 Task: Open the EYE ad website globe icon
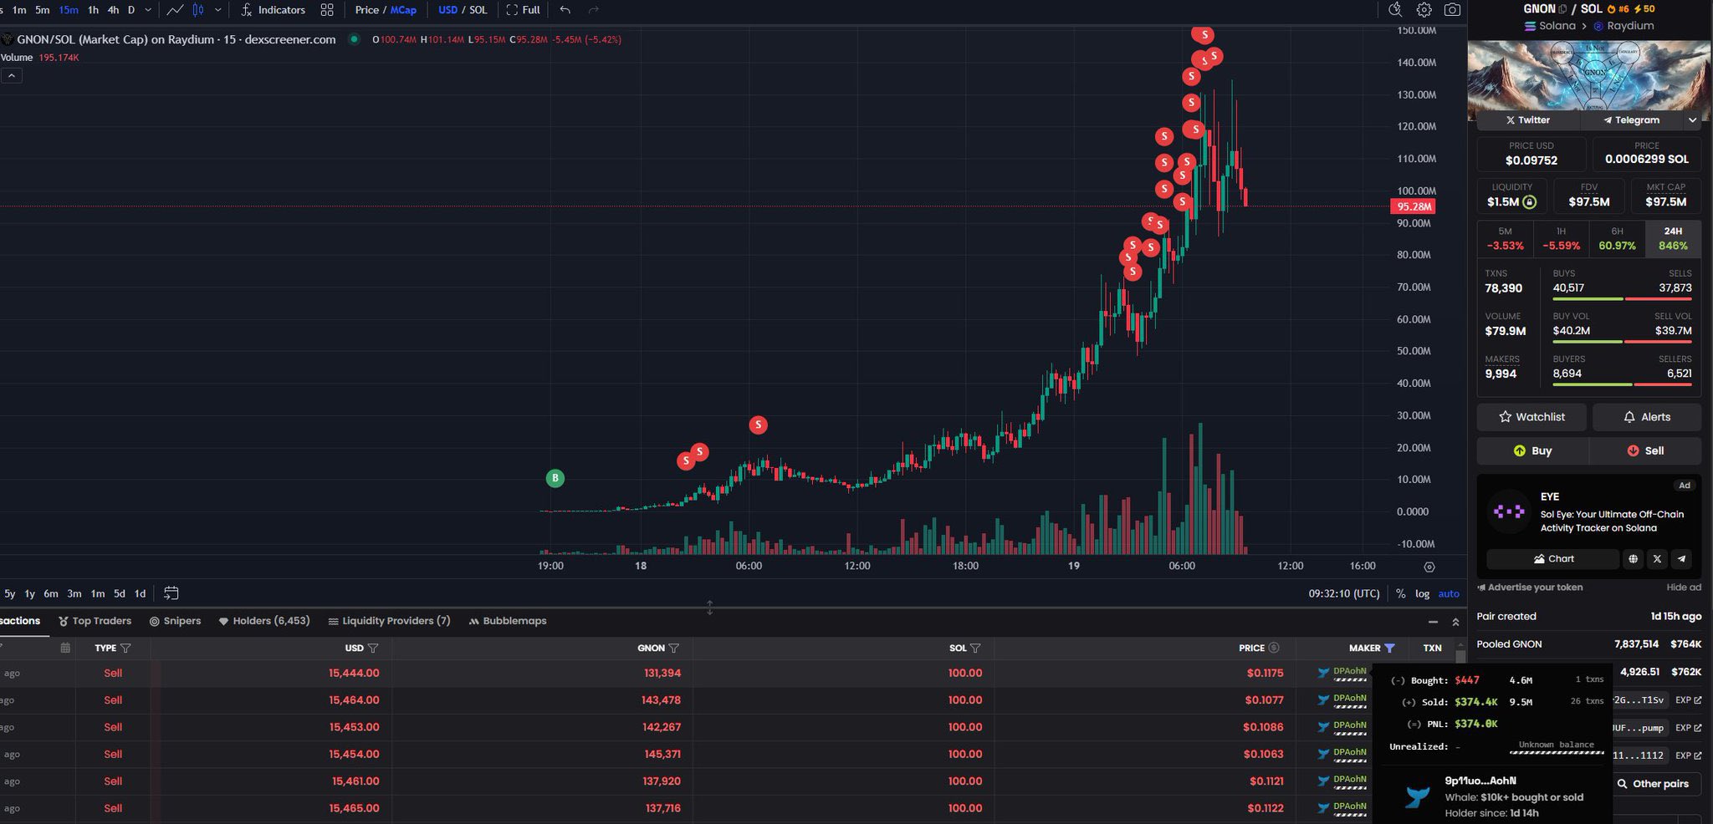pos(1633,559)
